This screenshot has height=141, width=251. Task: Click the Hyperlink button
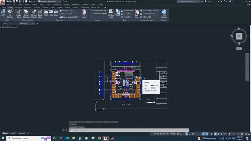coord(125,17)
